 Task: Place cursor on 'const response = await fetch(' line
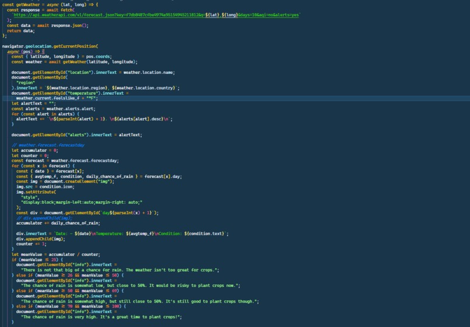[41, 10]
